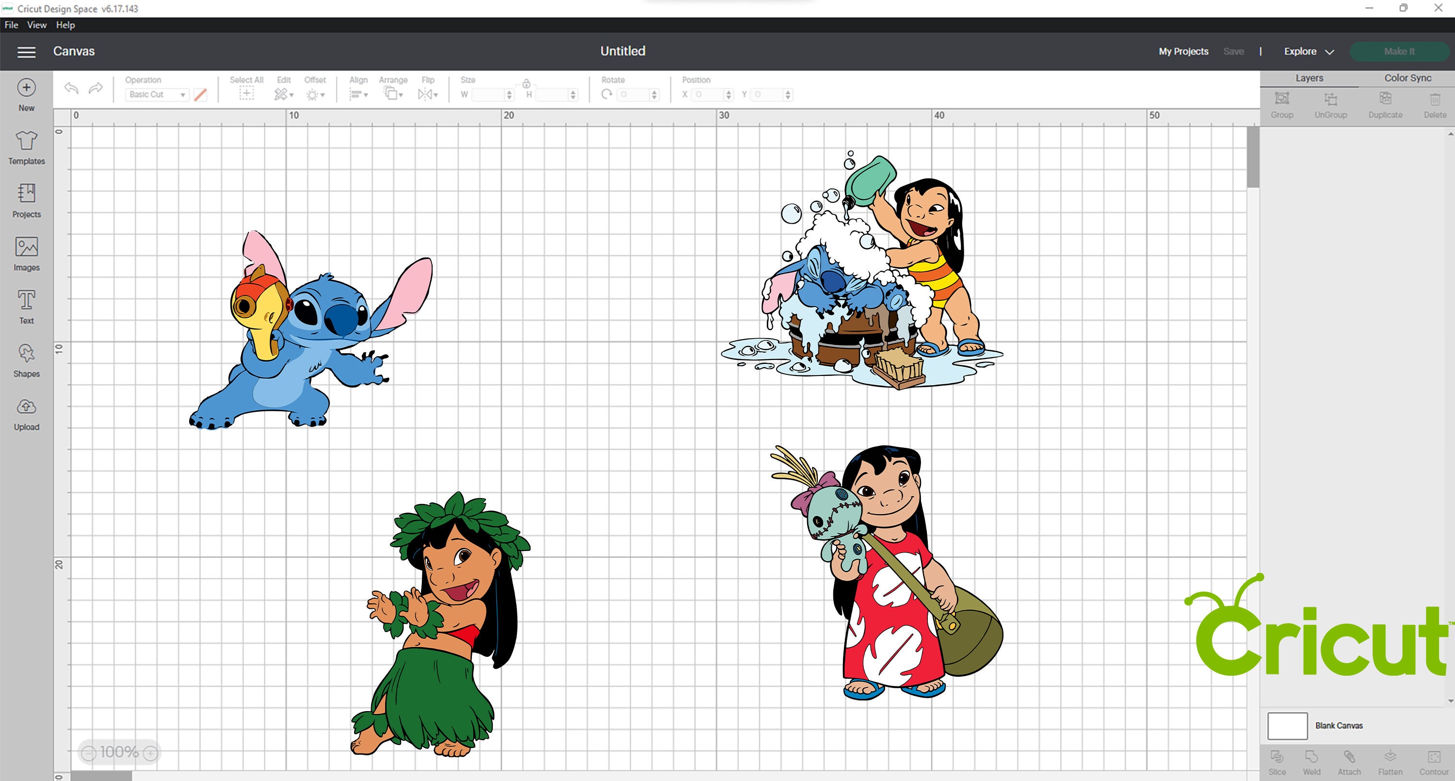The image size is (1455, 781).
Task: Click the Width input field
Action: tap(488, 95)
